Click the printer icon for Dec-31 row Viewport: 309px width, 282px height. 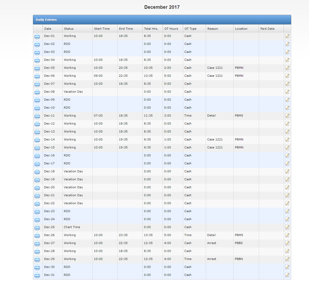pos(37,275)
